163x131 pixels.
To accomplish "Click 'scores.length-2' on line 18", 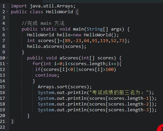I will coord(129,104).
